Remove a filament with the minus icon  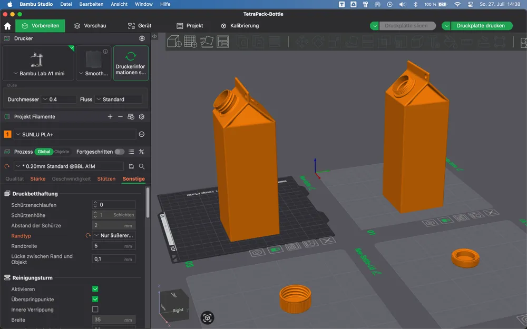pyautogui.click(x=120, y=116)
